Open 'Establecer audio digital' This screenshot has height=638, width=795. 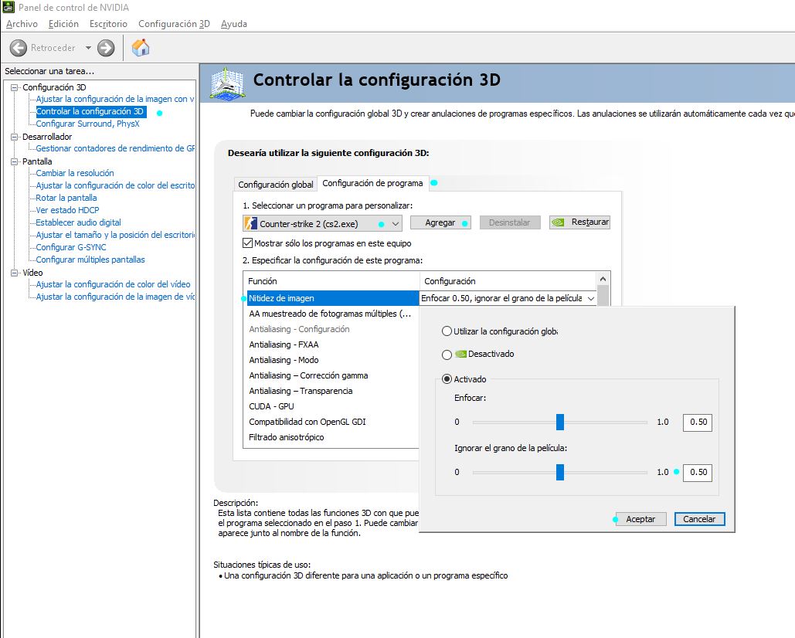pyautogui.click(x=79, y=222)
